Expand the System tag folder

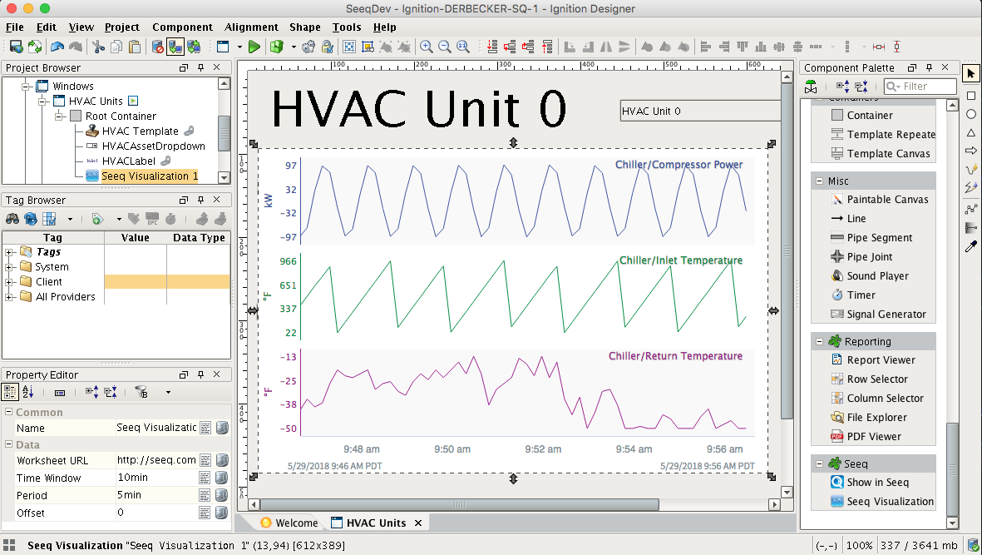[9, 267]
